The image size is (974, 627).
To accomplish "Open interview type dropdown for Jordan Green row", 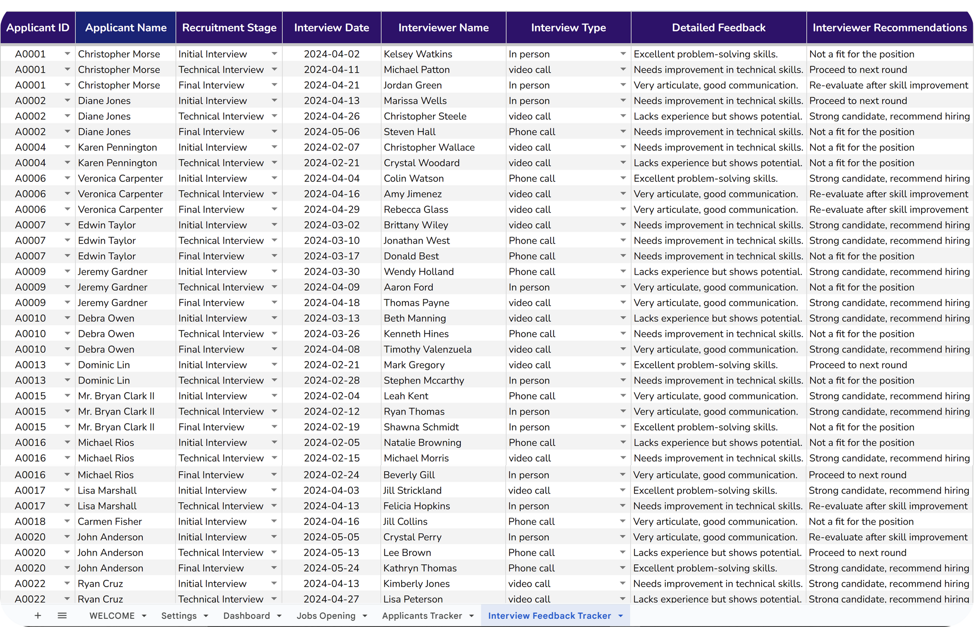I will click(623, 85).
